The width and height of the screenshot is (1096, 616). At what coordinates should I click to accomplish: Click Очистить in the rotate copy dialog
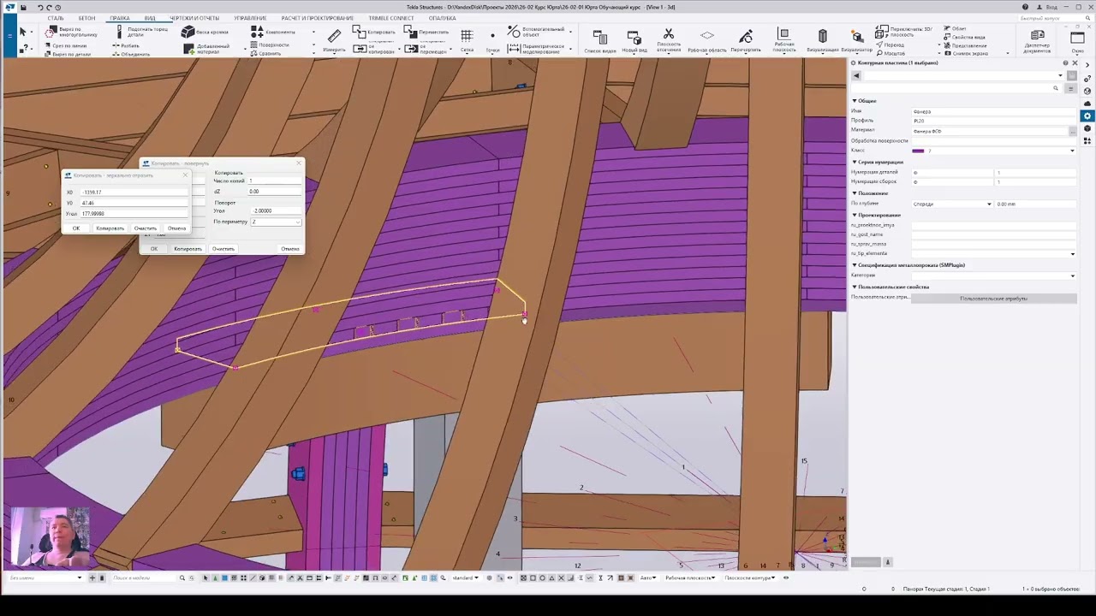point(223,249)
